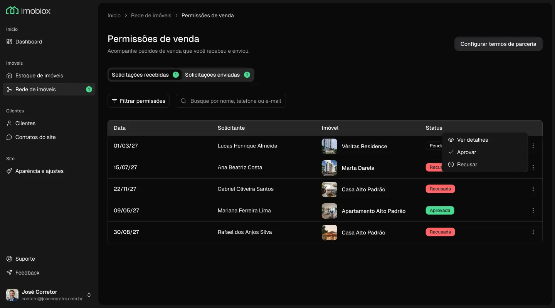
Task: Click Ana Beatriz Costa name
Action: (240, 167)
